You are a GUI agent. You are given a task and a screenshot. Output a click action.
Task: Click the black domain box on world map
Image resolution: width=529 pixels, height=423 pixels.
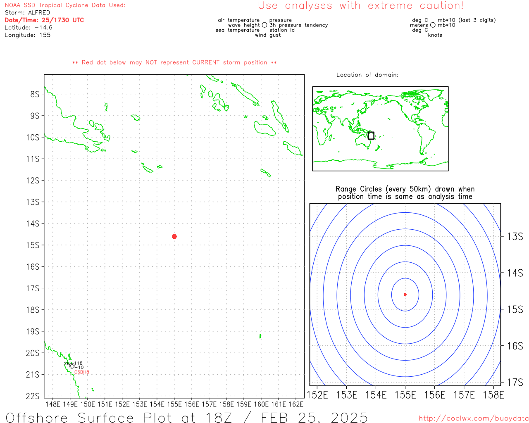[371, 135]
